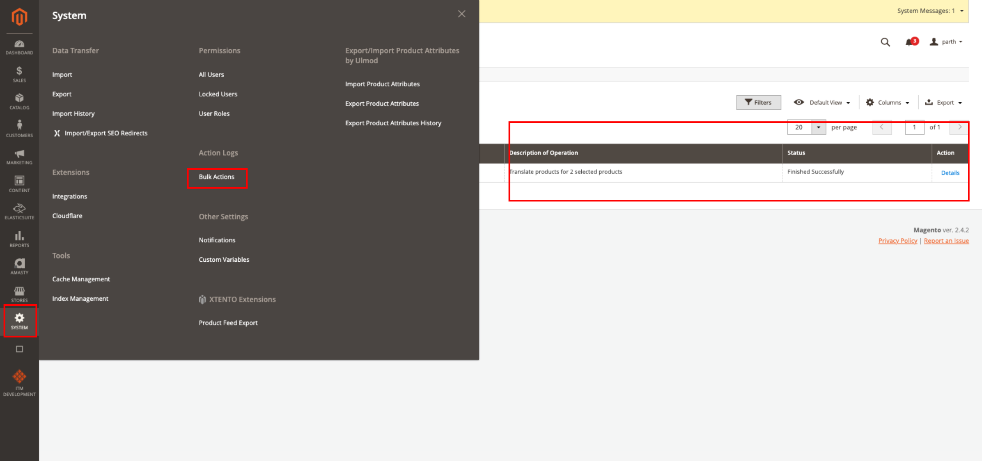Sort by Description of Operation column

643,153
